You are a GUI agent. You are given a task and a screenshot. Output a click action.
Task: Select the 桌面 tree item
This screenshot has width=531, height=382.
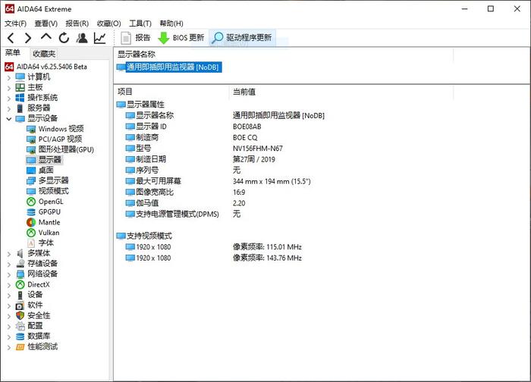[46, 171]
